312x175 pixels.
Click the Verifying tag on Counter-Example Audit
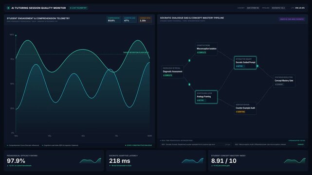point(240,112)
